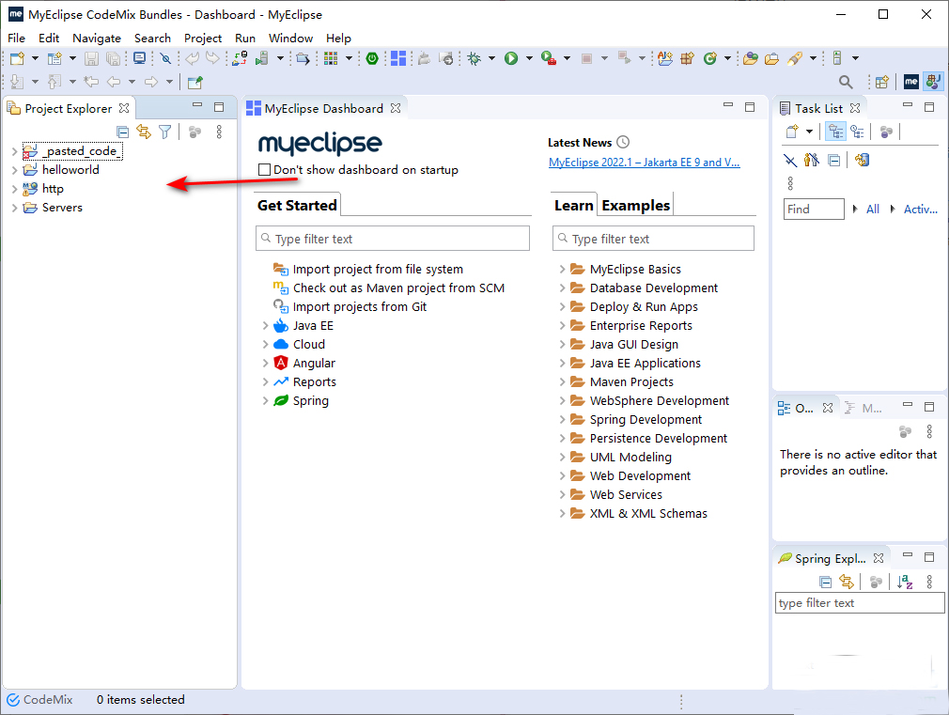Click the Find field in Task List
Image resolution: width=949 pixels, height=715 pixels.
pos(813,210)
